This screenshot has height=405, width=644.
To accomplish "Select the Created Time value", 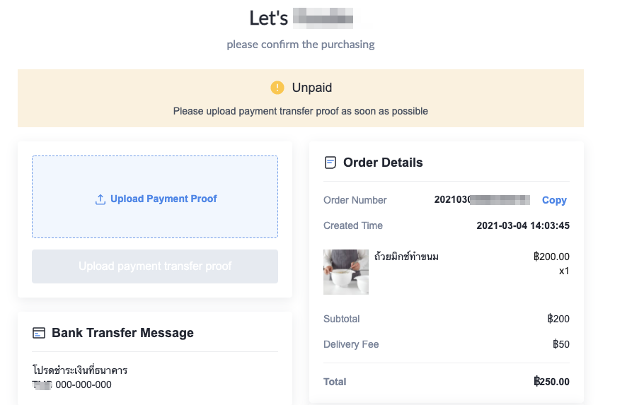I will click(x=523, y=225).
